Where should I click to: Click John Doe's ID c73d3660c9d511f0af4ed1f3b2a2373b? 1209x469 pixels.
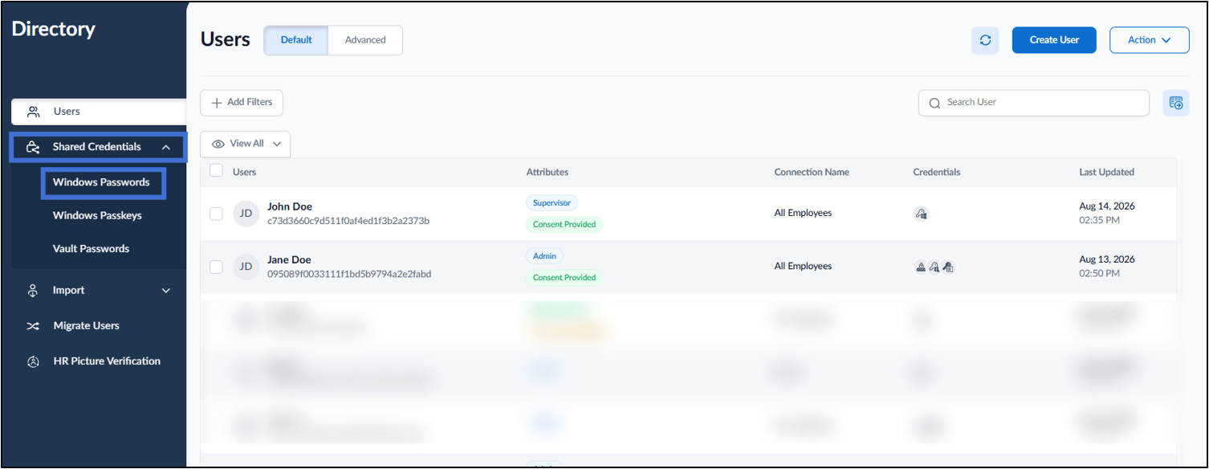click(348, 221)
